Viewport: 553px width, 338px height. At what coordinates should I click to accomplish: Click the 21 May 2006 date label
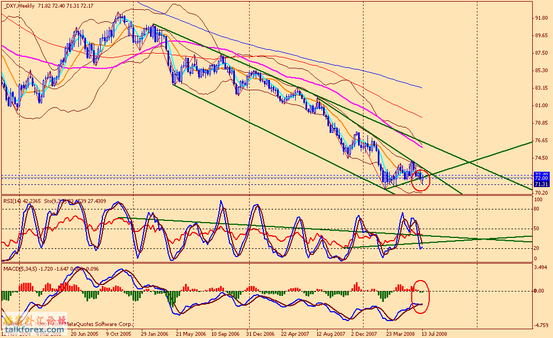click(191, 334)
